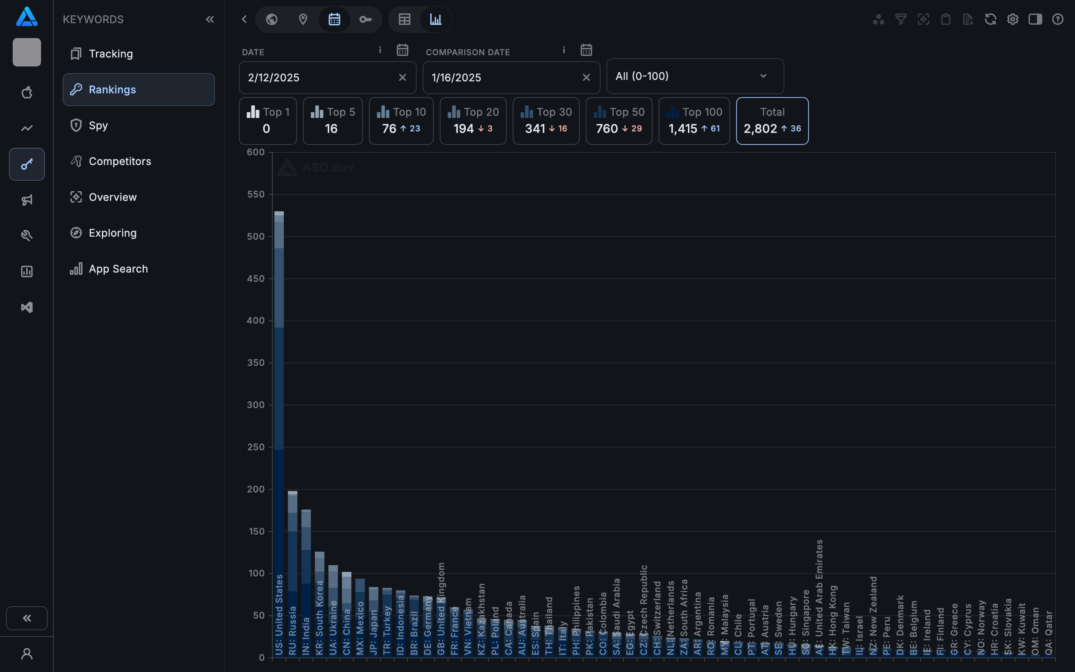Select the Top 10 ranking card
This screenshot has height=672, width=1075.
401,121
